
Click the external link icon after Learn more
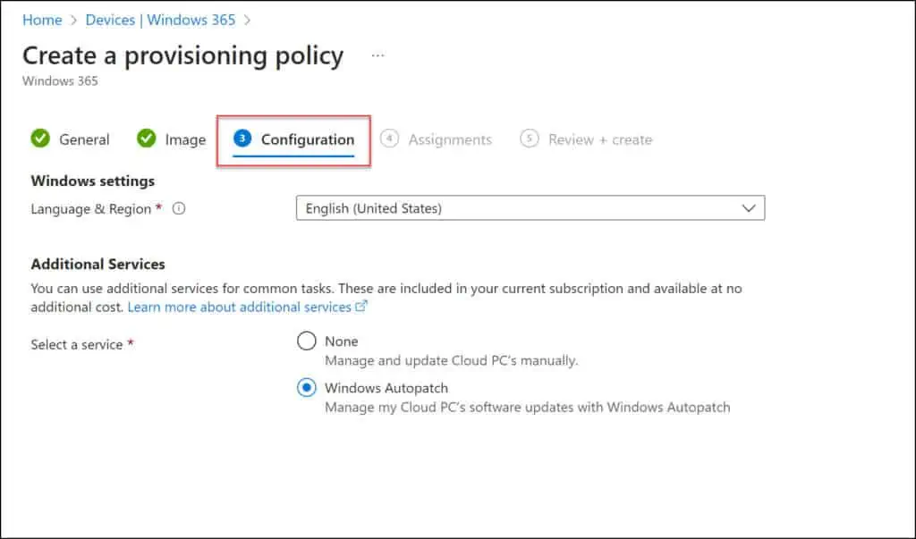tap(361, 306)
